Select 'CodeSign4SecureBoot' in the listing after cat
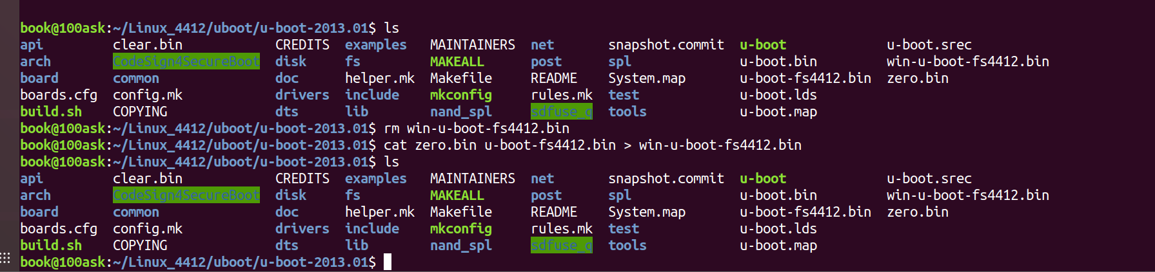1155x272 pixels. 186,195
